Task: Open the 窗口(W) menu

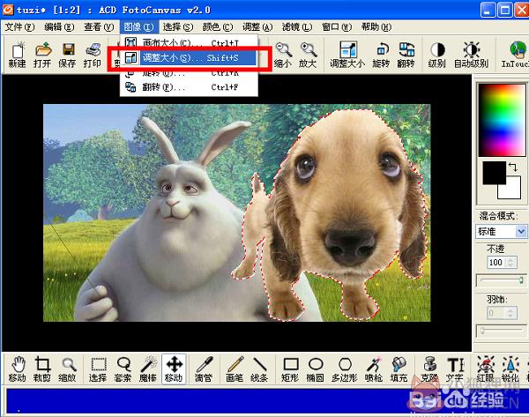Action: tap(337, 27)
